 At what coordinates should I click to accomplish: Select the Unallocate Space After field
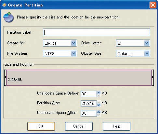pos(89,113)
